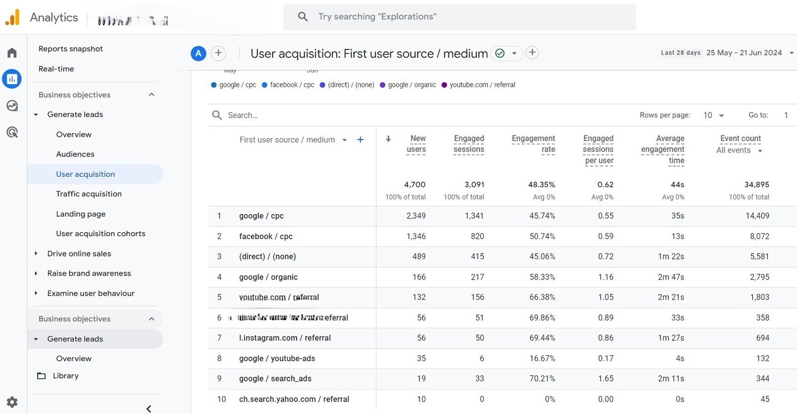Screen dimensions: 797x414
Task: Open the Library link
Action: (66, 376)
